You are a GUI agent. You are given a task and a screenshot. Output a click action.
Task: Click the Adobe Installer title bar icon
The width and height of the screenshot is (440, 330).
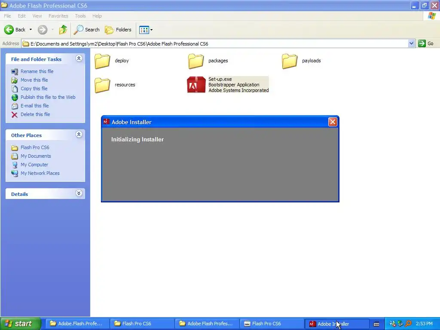coord(107,122)
